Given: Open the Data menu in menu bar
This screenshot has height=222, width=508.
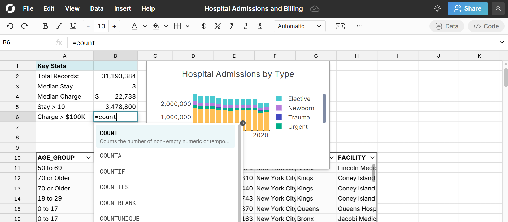Looking at the screenshot, I should [x=97, y=8].
